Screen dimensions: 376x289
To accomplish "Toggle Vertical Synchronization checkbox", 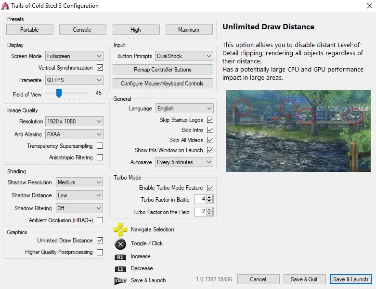I will (100, 68).
